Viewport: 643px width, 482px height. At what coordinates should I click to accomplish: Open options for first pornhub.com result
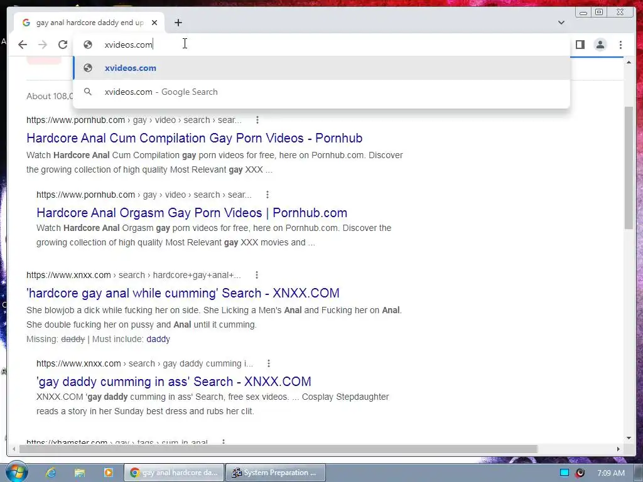point(257,120)
